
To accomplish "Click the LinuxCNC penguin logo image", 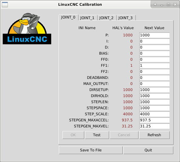I will click(27, 29).
